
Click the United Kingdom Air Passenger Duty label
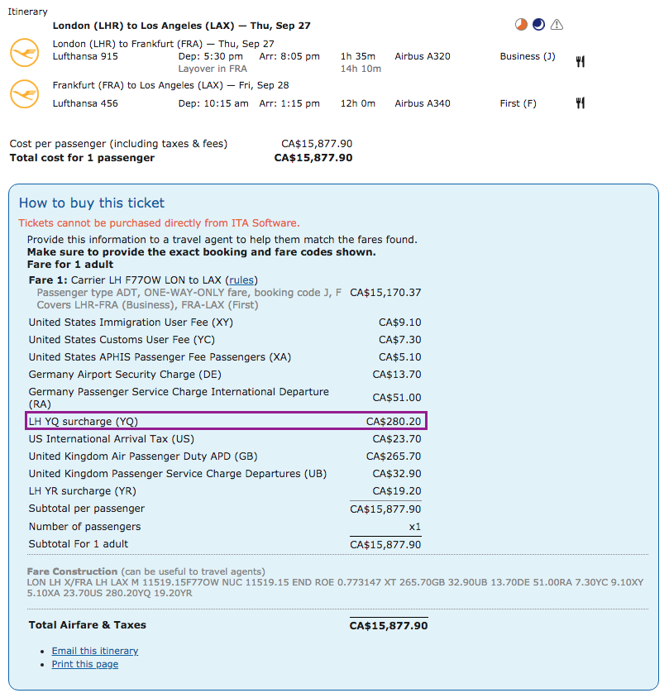(144, 456)
